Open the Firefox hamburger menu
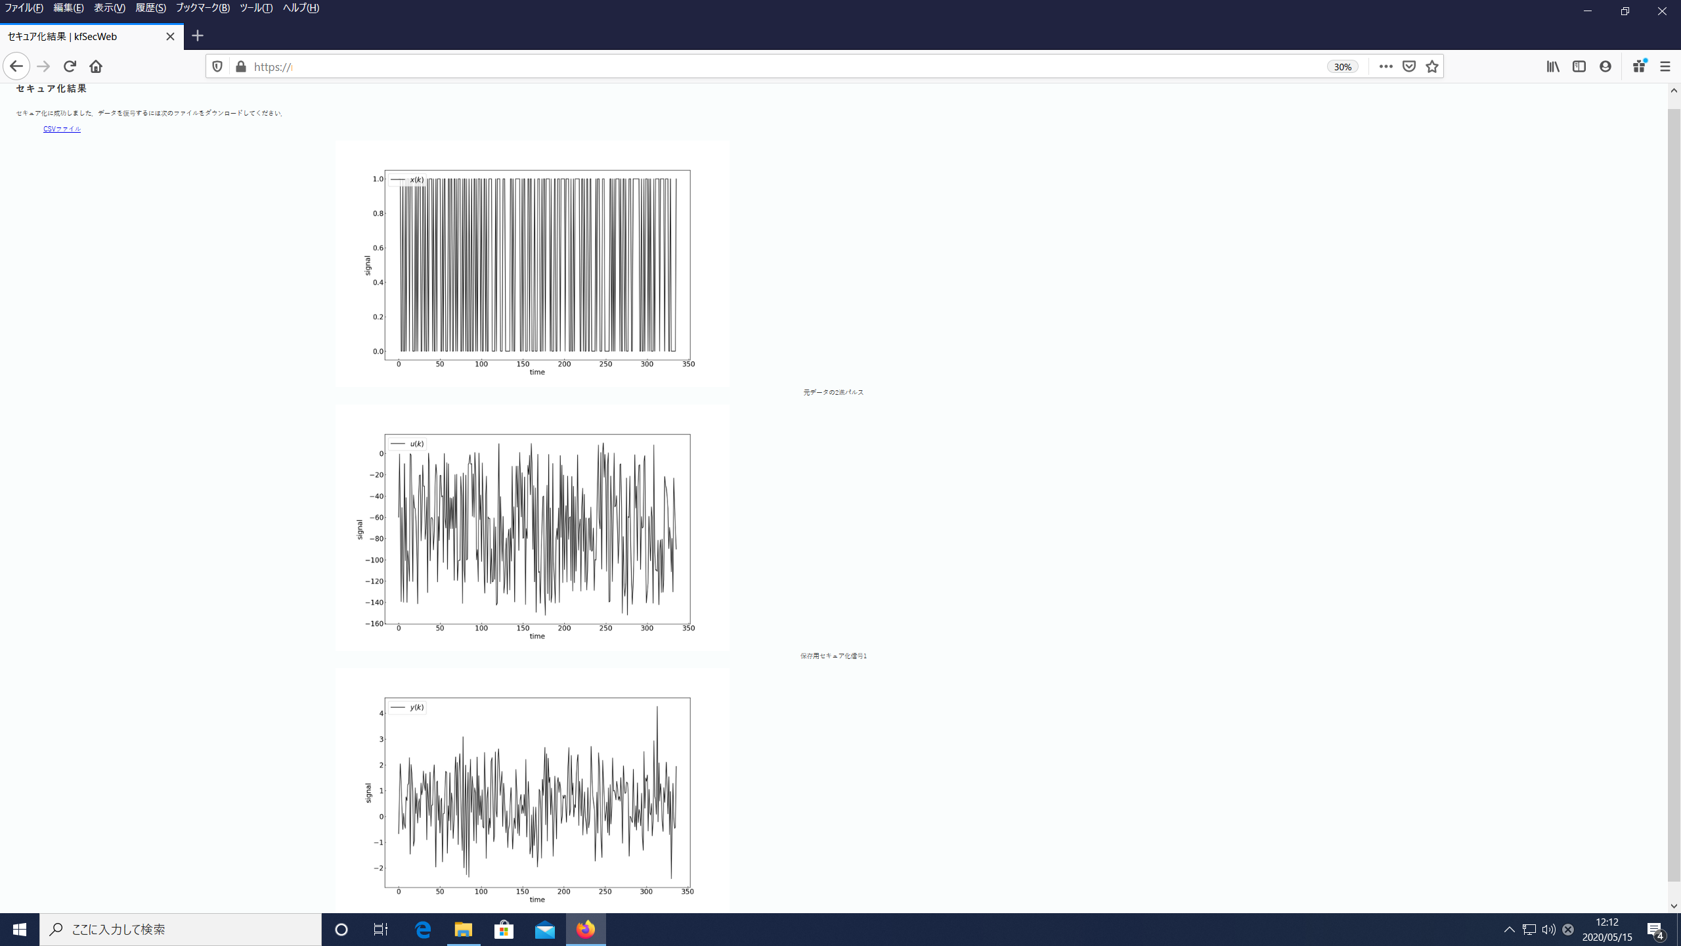Screen dimensions: 1681x946 coord(1665,66)
